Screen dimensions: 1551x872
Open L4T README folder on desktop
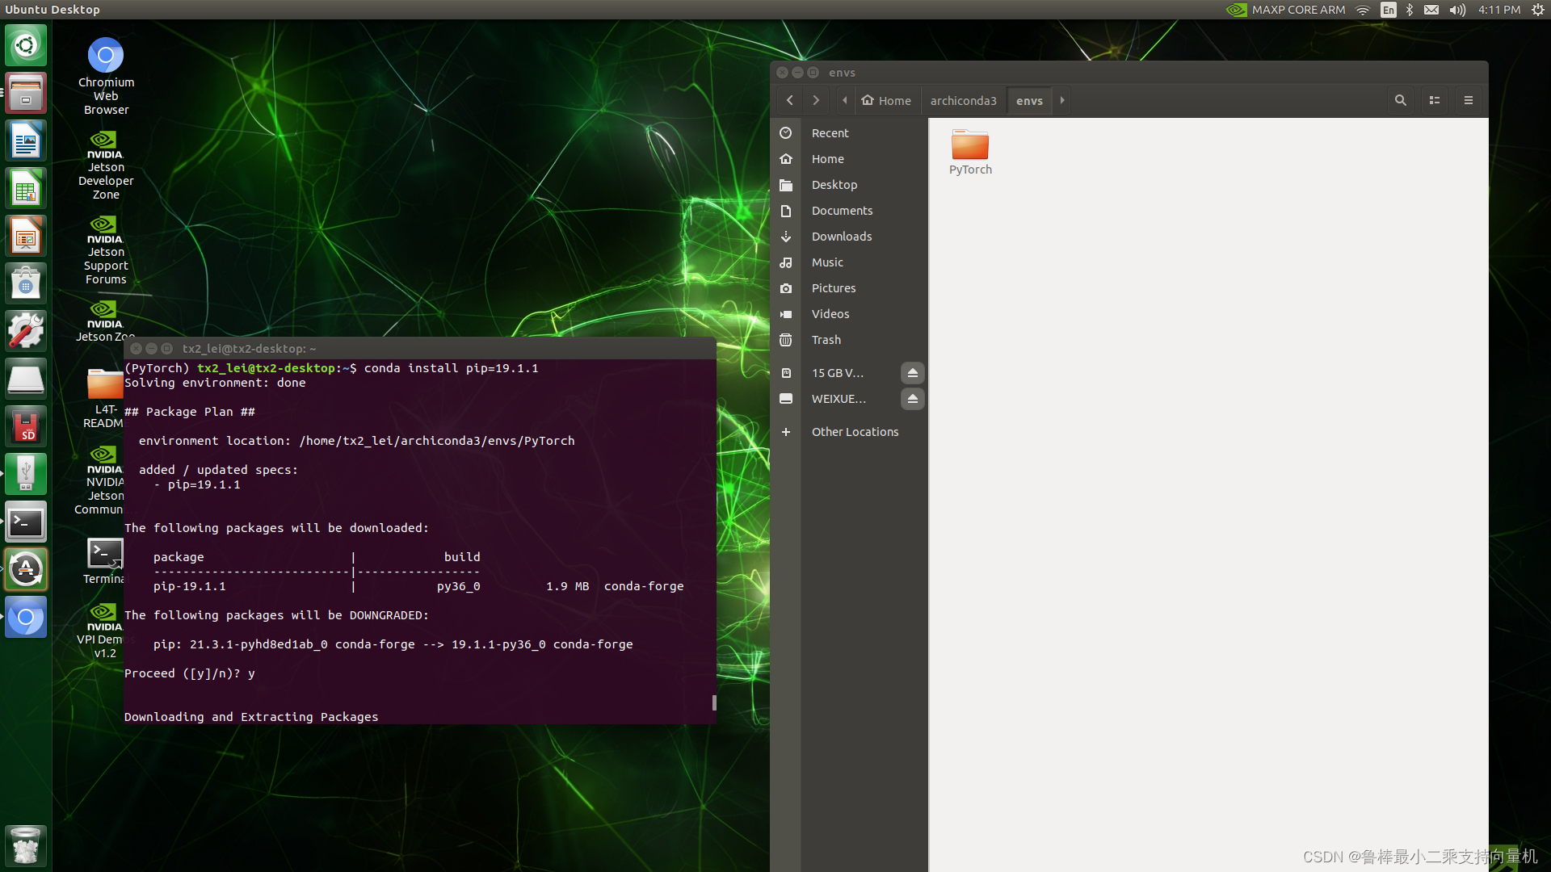104,398
